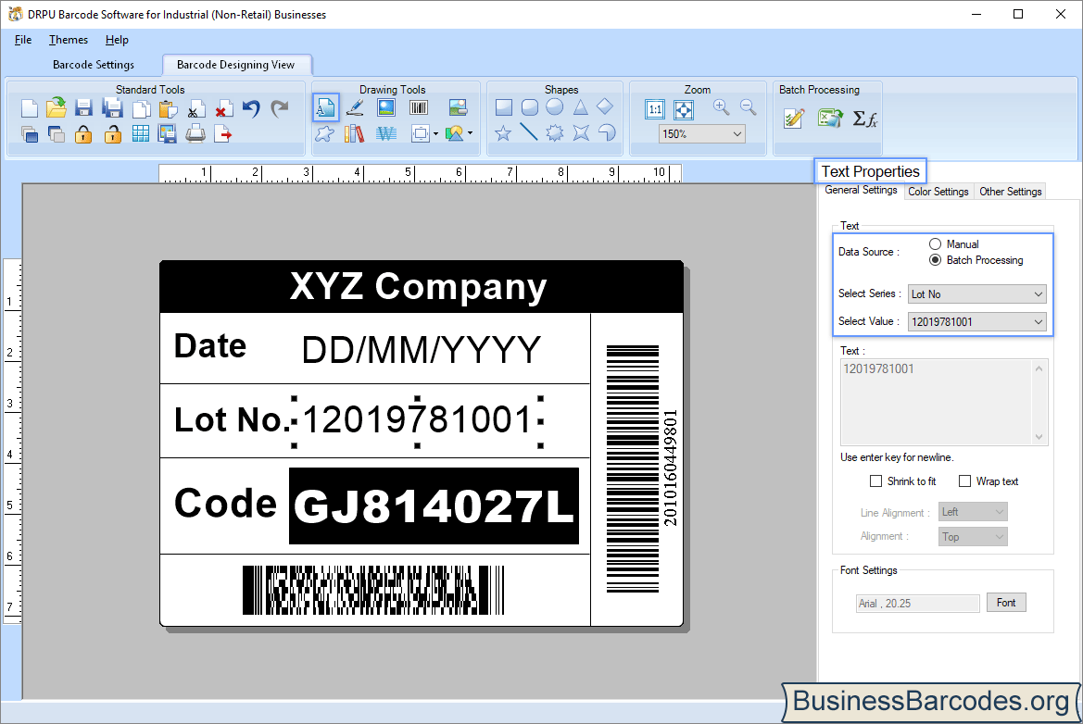Click the open padlock Unlock icon
This screenshot has height=724, width=1083.
[112, 134]
